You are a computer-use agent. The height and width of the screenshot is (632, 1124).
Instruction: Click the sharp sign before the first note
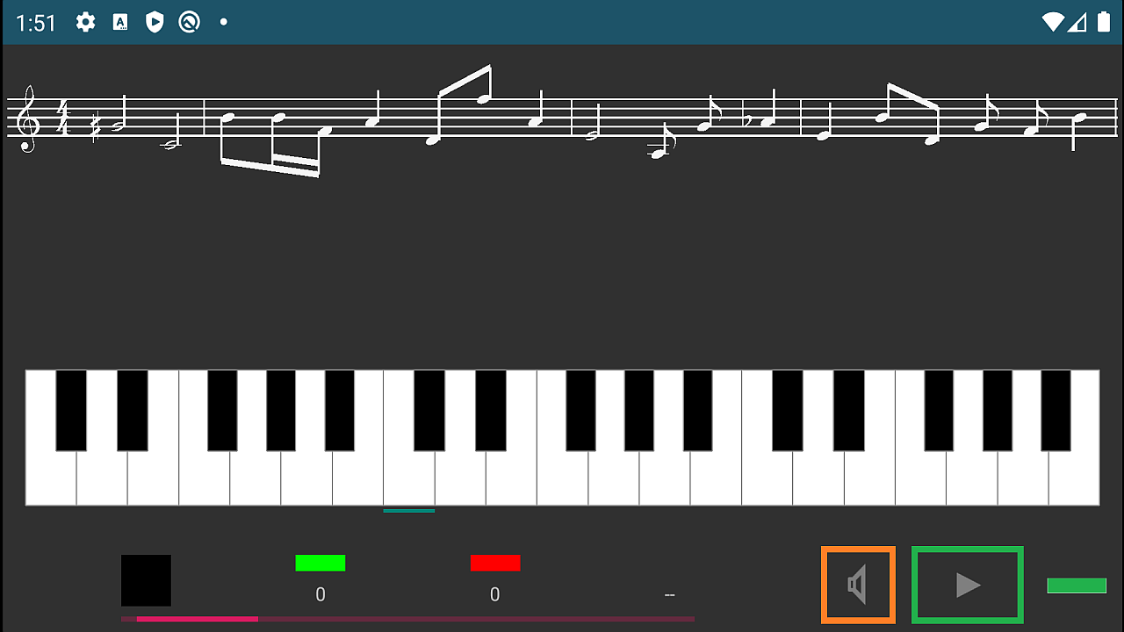click(x=96, y=127)
